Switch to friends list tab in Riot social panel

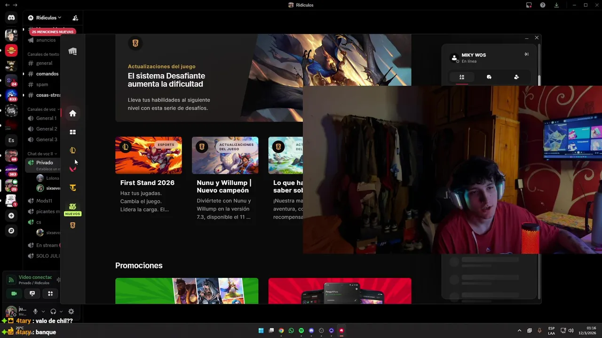(462, 77)
